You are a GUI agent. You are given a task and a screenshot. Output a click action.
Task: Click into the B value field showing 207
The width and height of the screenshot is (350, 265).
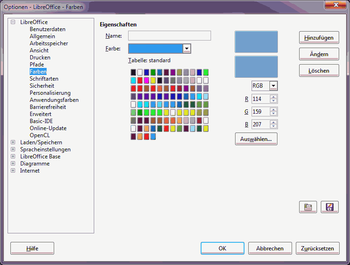point(260,124)
